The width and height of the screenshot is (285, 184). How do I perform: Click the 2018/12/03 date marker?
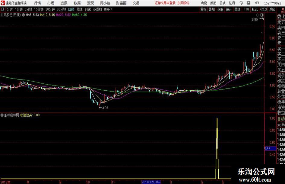(151, 182)
